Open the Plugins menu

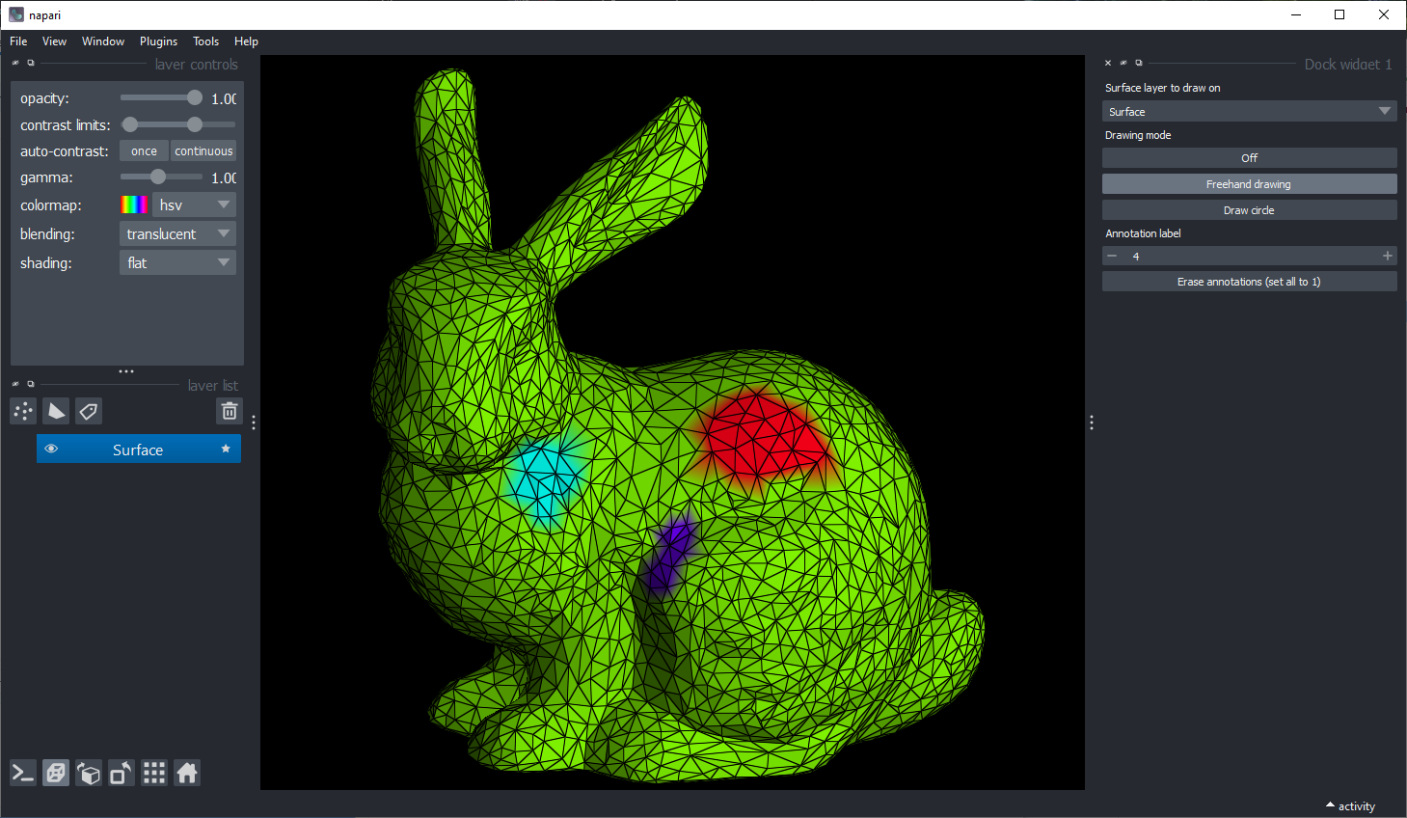click(158, 41)
